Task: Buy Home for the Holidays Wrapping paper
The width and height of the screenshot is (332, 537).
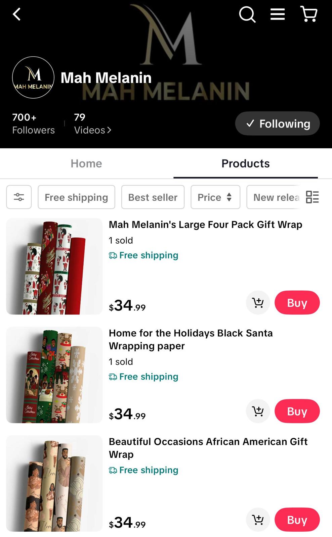Action: [x=297, y=411]
